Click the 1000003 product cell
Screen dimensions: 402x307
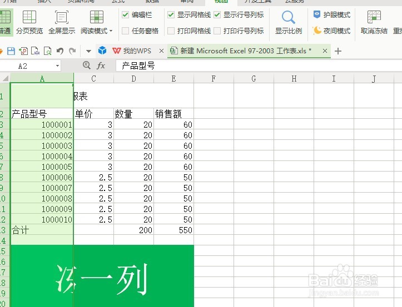coord(42,145)
